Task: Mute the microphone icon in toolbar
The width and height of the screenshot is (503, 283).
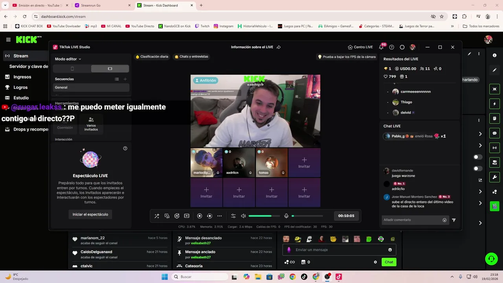Action: pyautogui.click(x=286, y=216)
